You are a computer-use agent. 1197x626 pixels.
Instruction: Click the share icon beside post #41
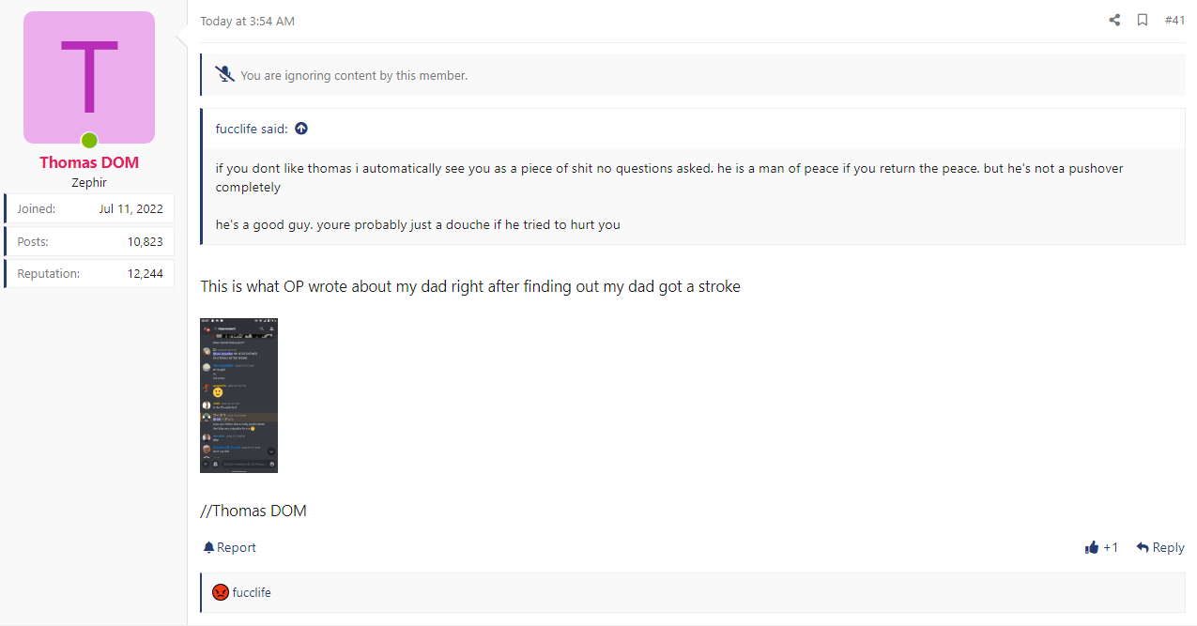[x=1114, y=20]
